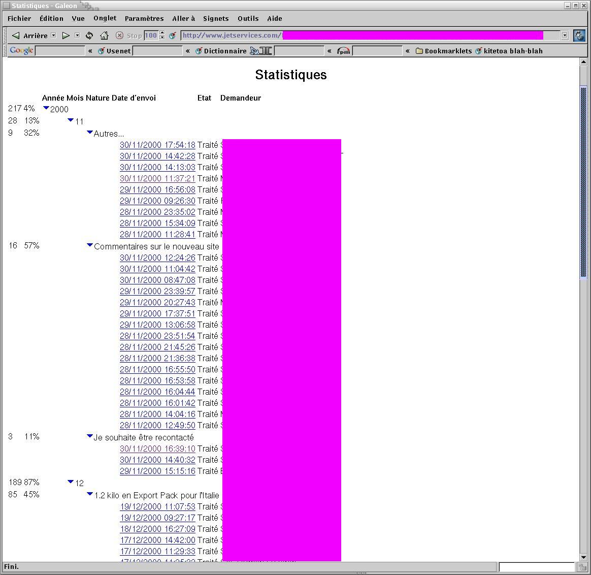The height and width of the screenshot is (575, 591).
Task: Open the Aide menu
Action: (x=274, y=18)
